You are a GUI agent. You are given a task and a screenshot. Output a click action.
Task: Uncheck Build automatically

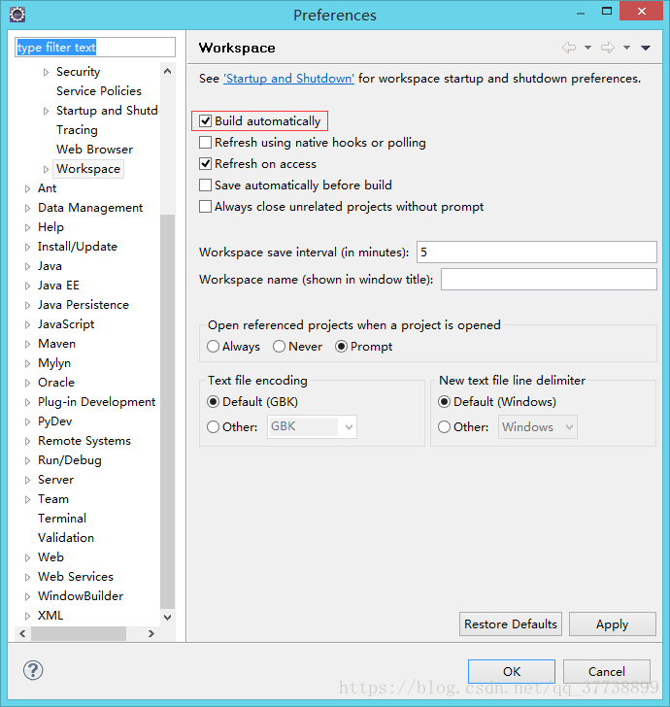(205, 120)
